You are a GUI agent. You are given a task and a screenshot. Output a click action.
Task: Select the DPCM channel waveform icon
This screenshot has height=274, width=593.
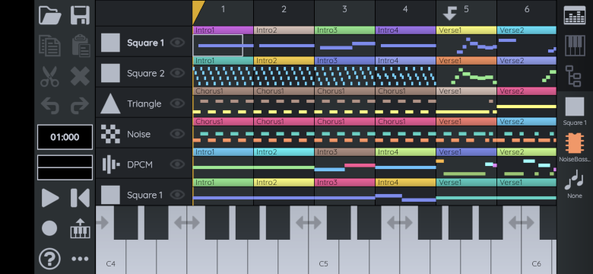[111, 164]
